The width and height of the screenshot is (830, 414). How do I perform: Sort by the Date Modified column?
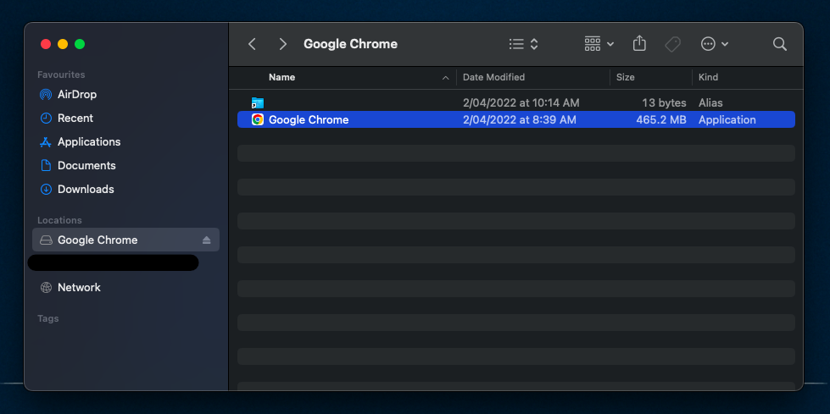click(x=493, y=77)
